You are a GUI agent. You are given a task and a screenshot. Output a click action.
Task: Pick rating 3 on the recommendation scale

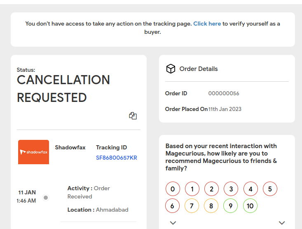[231, 189]
